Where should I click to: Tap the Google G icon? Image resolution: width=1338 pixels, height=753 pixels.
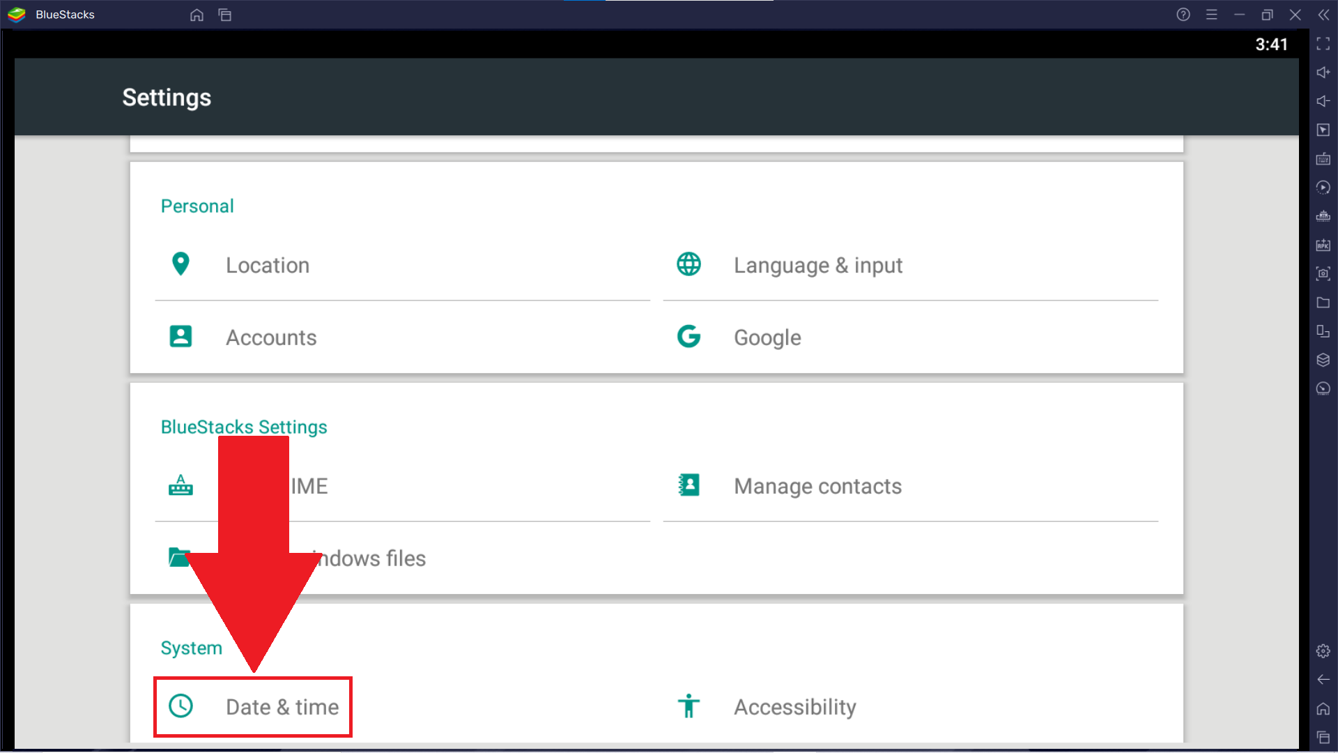(689, 337)
